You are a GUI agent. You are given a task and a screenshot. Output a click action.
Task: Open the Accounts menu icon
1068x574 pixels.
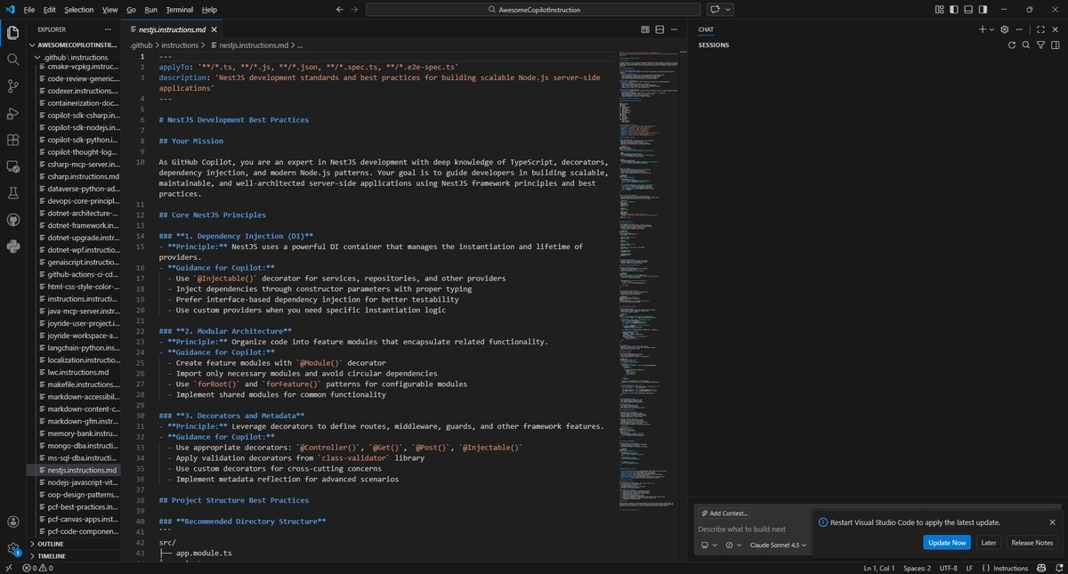pos(12,522)
